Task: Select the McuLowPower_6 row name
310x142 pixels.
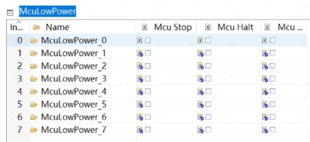Action: pyautogui.click(x=74, y=117)
